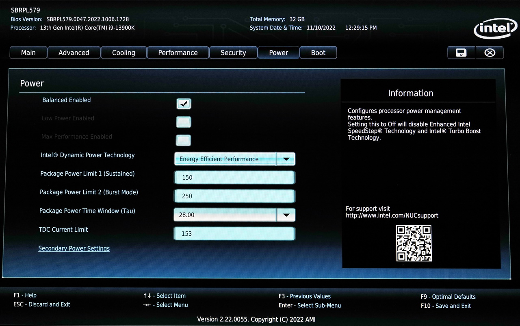Click the circled X exit icon

tap(490, 53)
